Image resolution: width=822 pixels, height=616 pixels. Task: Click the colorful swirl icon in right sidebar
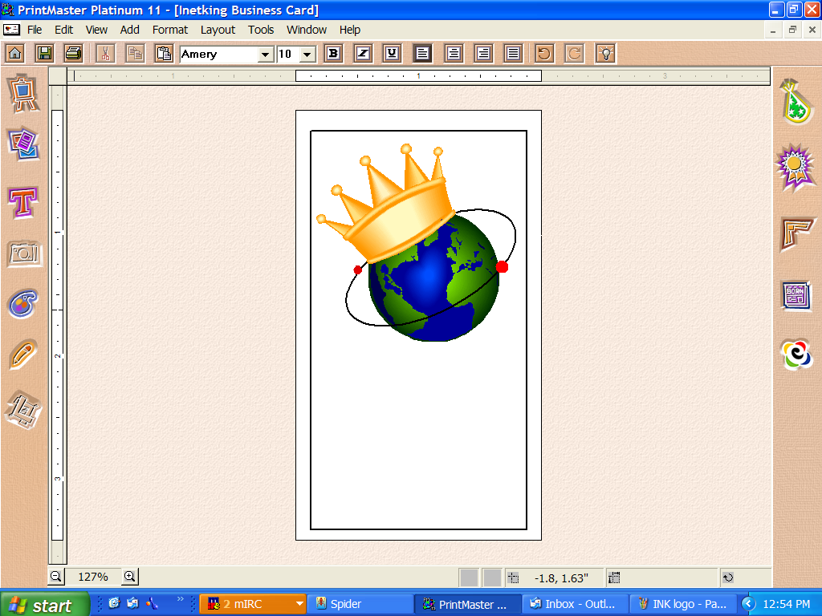click(x=797, y=354)
